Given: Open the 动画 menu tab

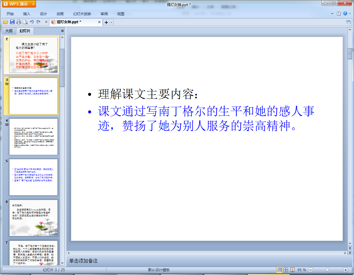Looking at the screenshot, I should tap(60, 14).
